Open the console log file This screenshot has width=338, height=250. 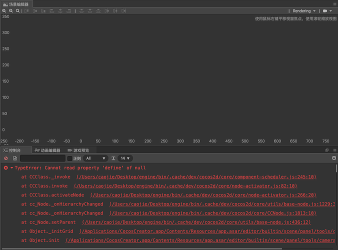point(15,158)
